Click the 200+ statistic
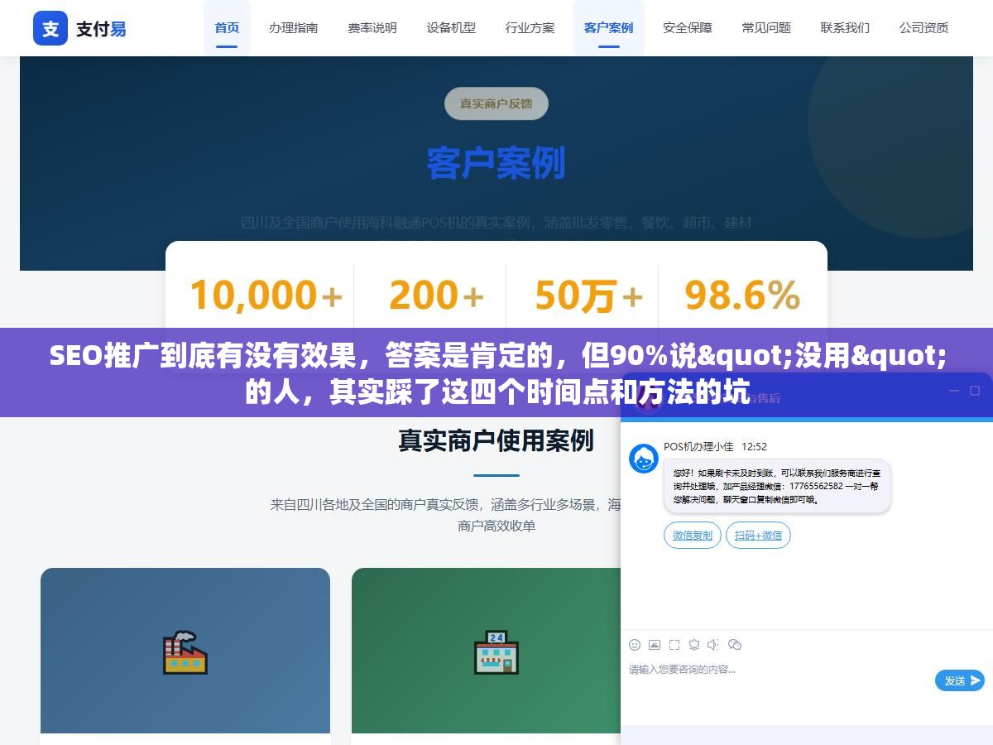The width and height of the screenshot is (993, 745). [436, 296]
